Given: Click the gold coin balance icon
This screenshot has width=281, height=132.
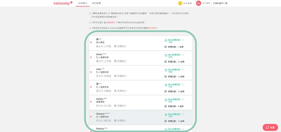Looking at the screenshot, I should 180,3.
